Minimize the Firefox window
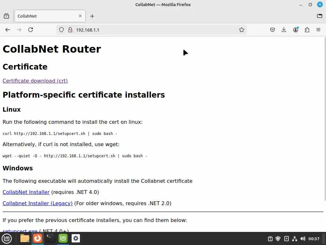The height and width of the screenshot is (245, 326). coord(301,5)
